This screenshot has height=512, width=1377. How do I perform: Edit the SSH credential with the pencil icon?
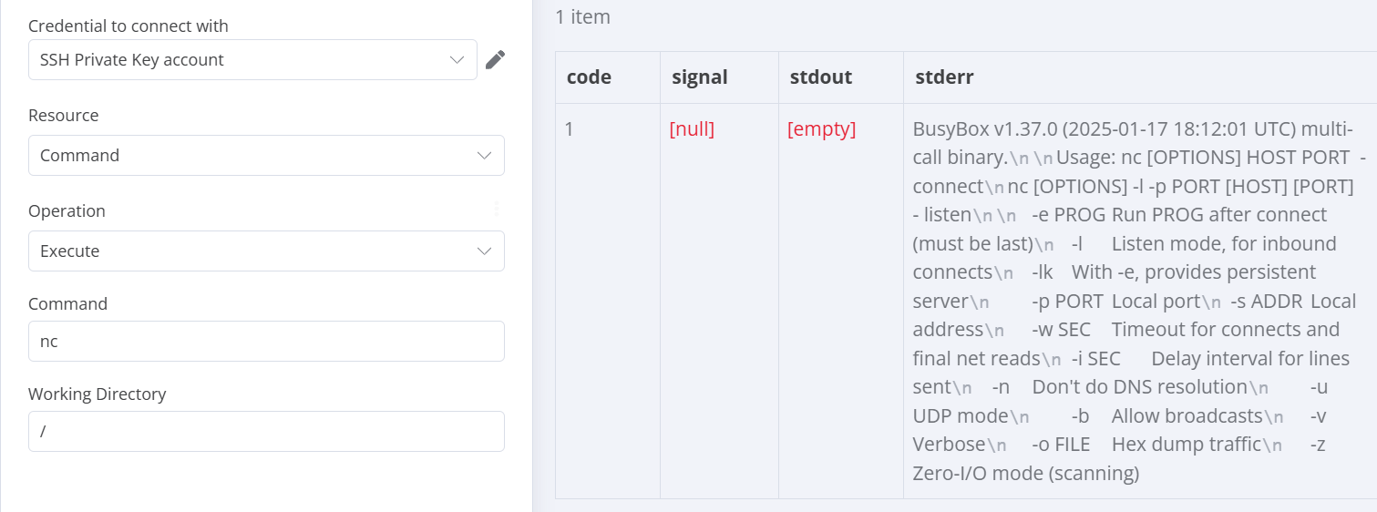click(x=495, y=60)
